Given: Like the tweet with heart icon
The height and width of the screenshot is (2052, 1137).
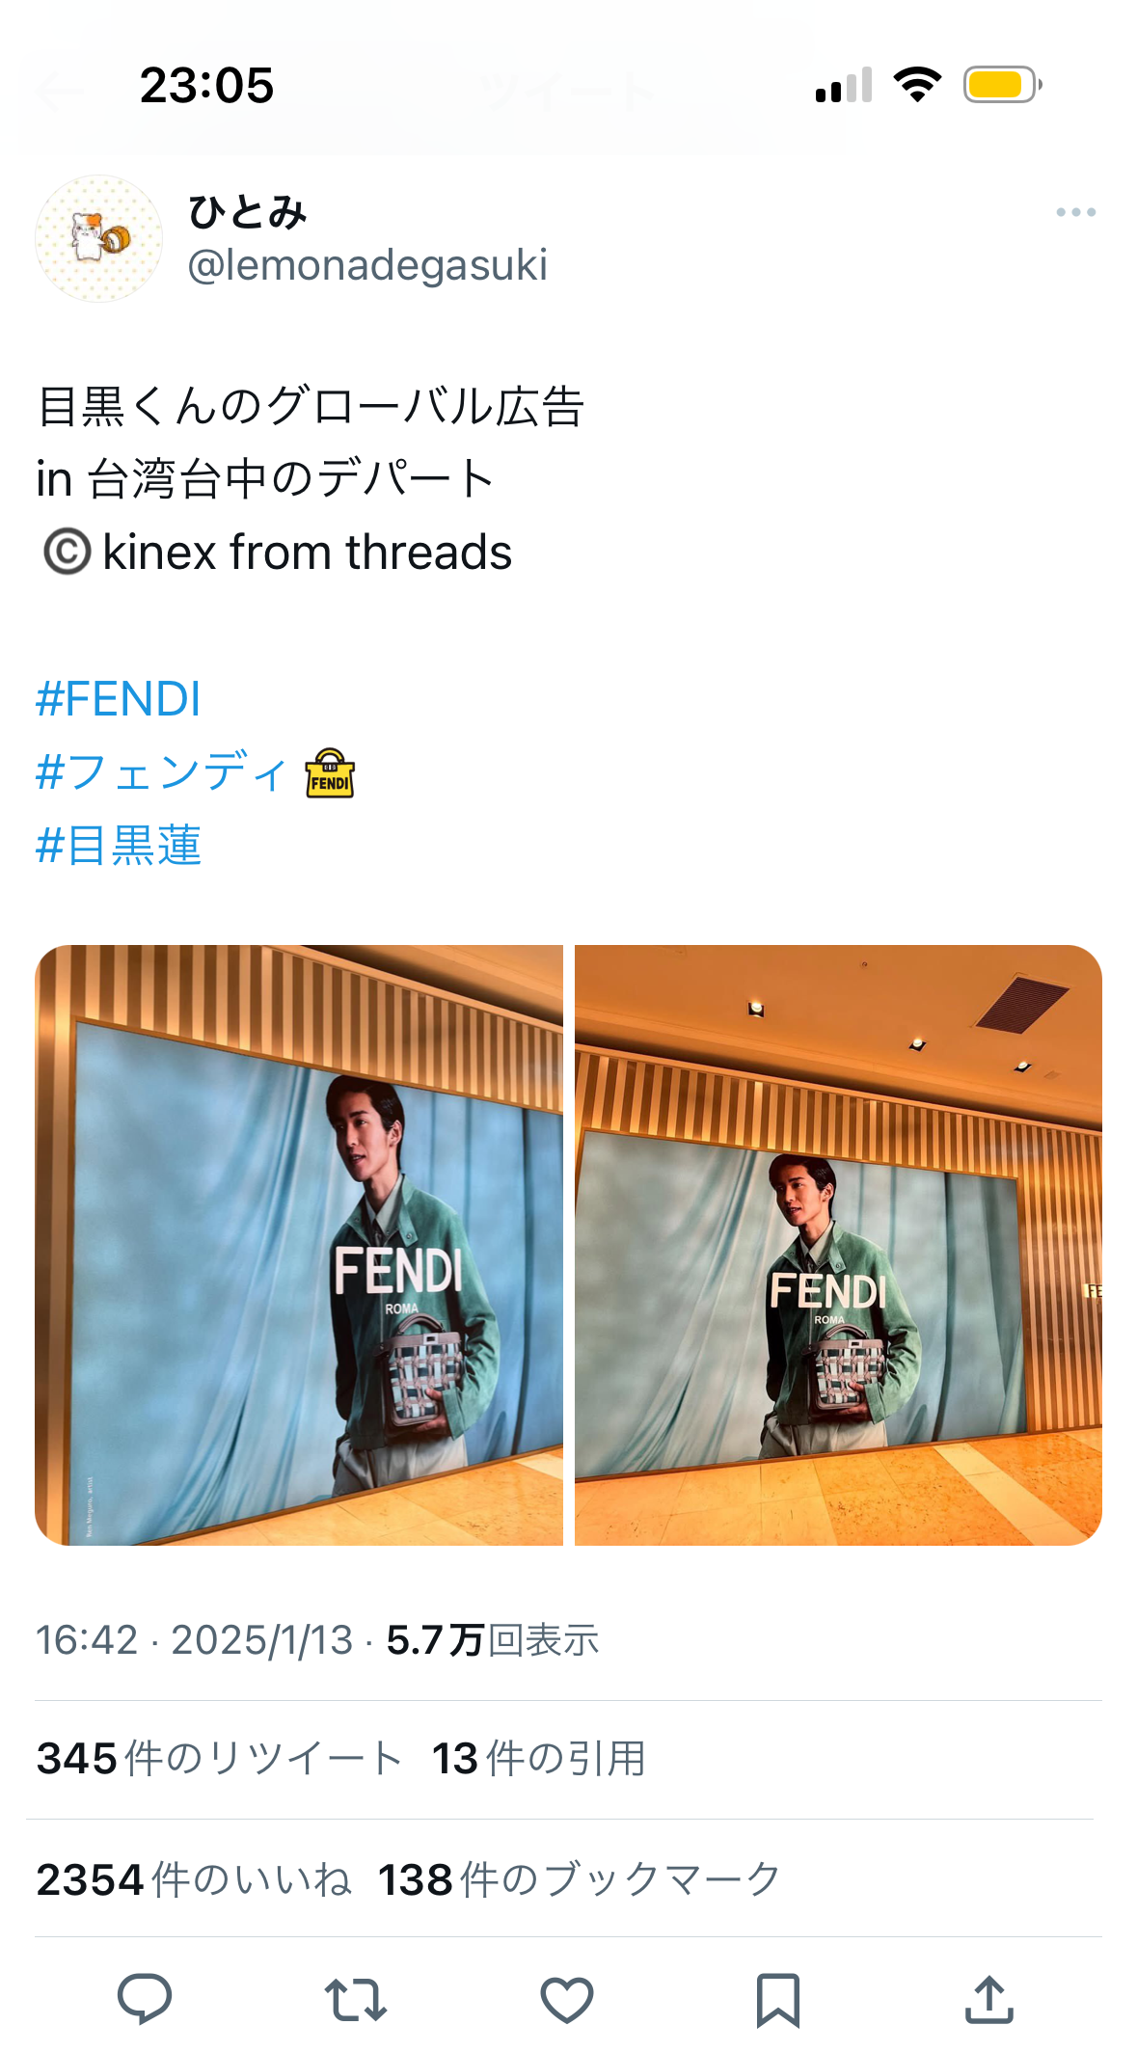Looking at the screenshot, I should 566,2000.
